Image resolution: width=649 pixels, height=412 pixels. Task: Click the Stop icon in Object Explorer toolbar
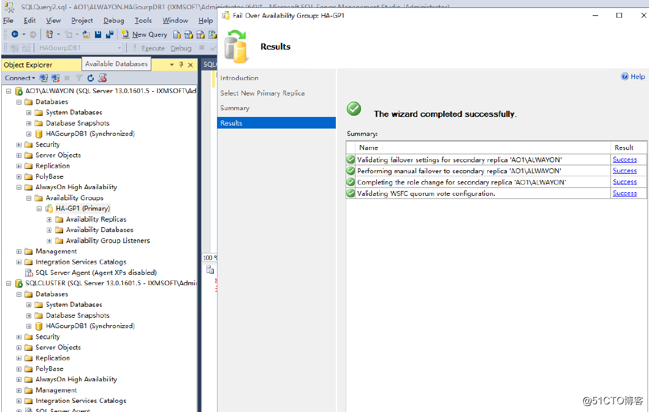(67, 78)
